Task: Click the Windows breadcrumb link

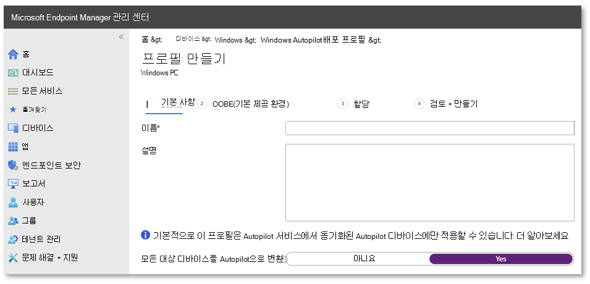Action: click(x=229, y=40)
